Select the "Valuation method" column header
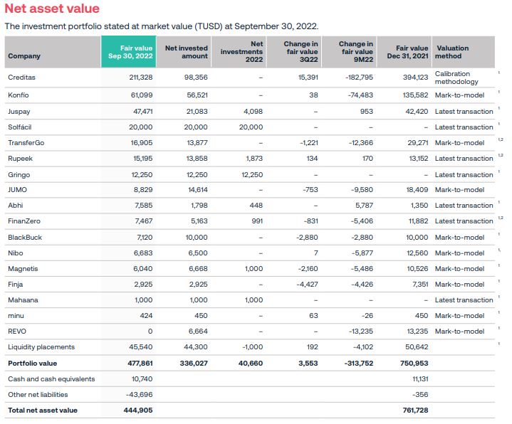Viewport: 512px width, 424px height. pos(452,52)
